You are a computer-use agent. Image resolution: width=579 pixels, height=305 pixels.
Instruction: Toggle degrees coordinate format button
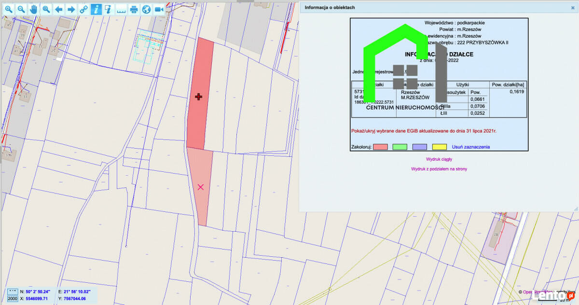pos(13,292)
